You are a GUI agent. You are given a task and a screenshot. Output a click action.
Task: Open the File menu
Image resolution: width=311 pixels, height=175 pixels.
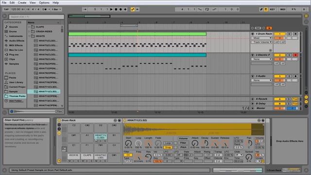pos(4,2)
